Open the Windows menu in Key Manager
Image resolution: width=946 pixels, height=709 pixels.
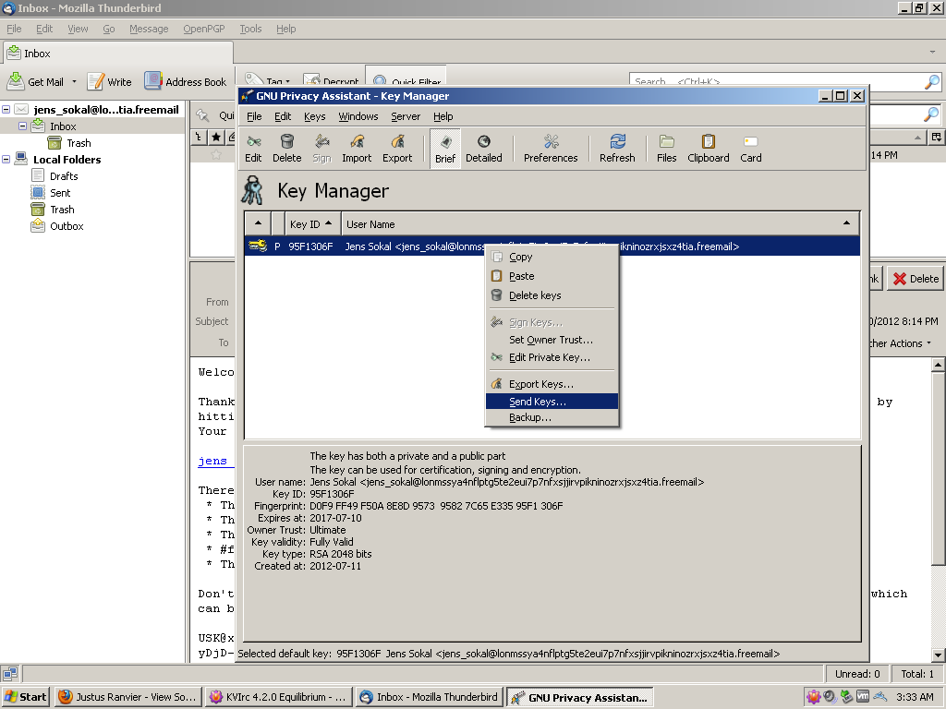tap(358, 116)
